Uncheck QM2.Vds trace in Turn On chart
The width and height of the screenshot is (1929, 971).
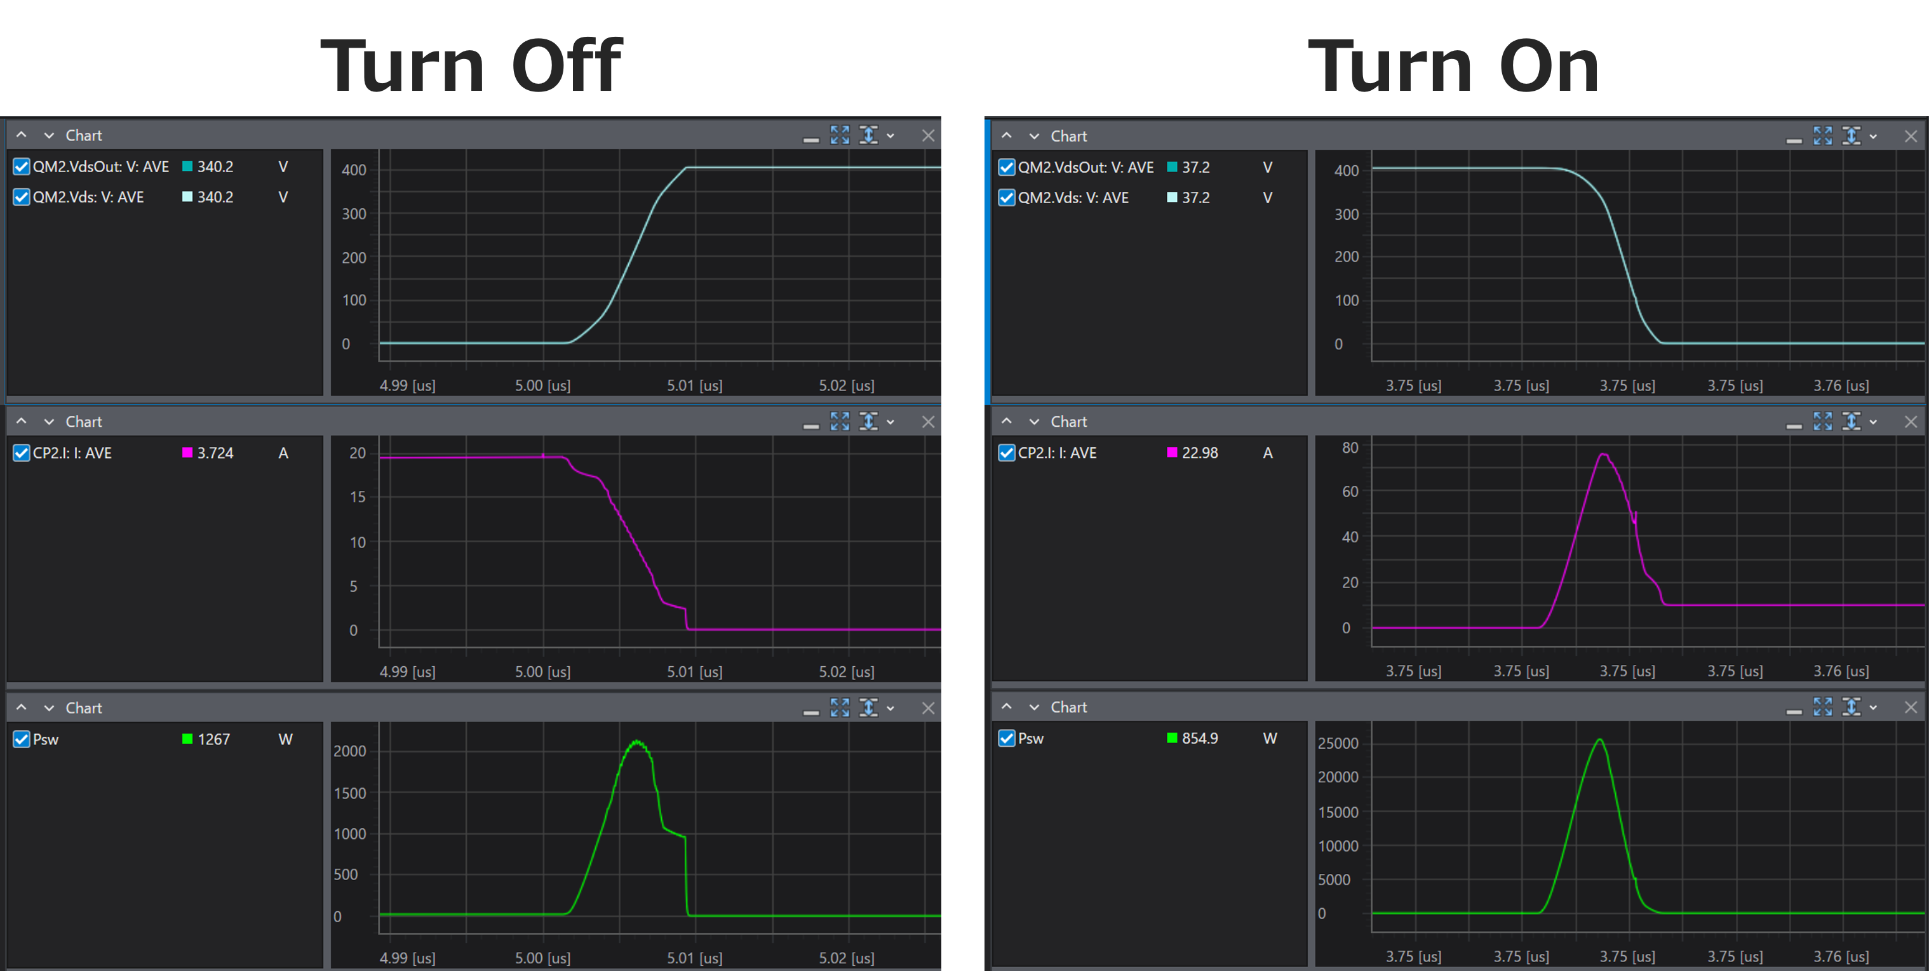click(x=1007, y=198)
